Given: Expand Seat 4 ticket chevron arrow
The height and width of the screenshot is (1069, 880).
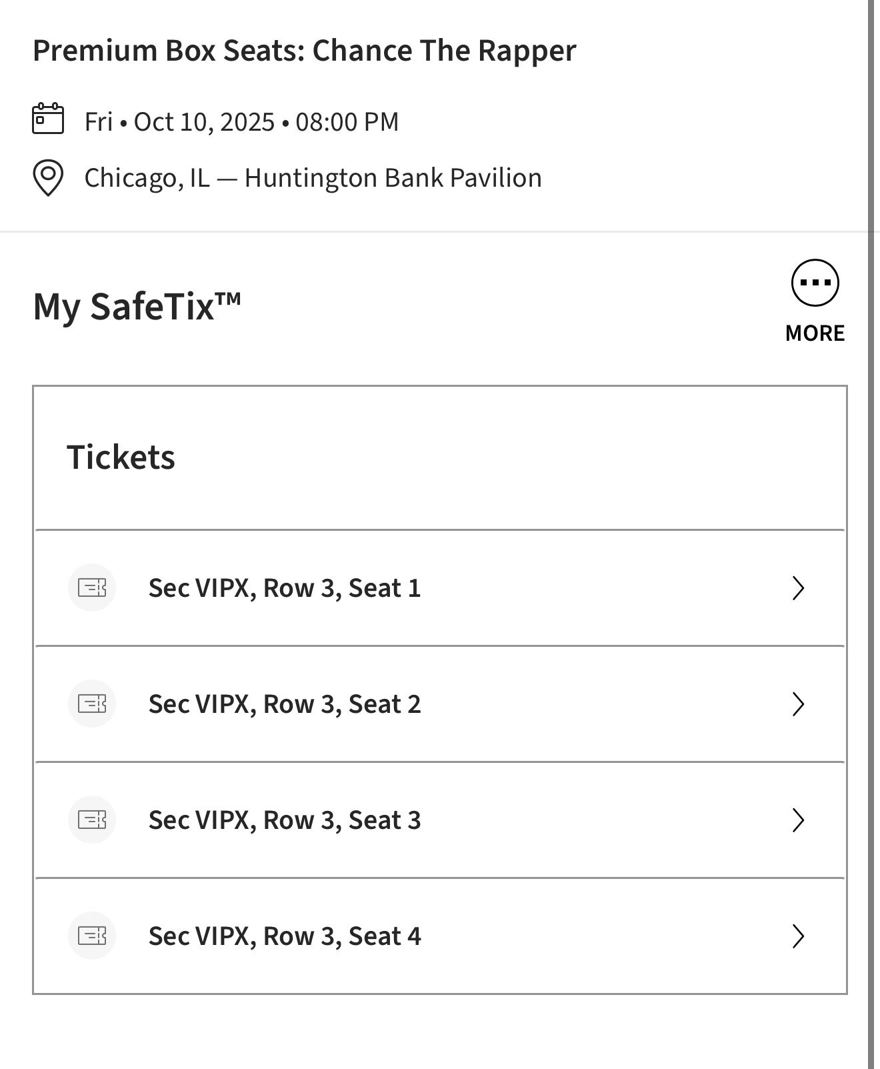Looking at the screenshot, I should tap(798, 936).
